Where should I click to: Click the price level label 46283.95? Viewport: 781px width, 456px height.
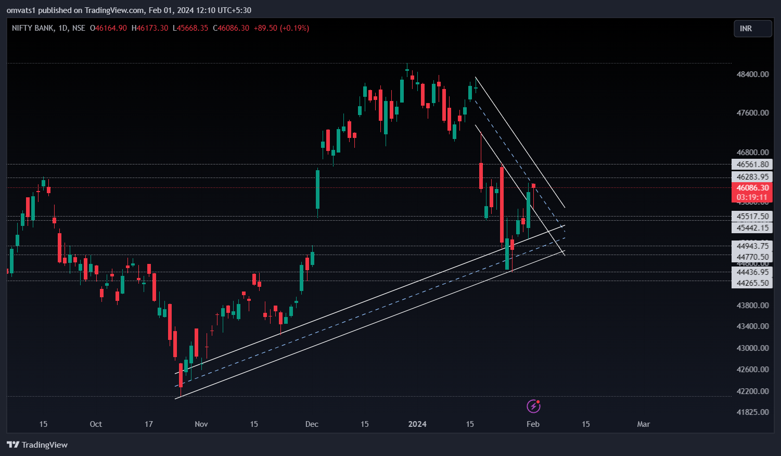[752, 177]
